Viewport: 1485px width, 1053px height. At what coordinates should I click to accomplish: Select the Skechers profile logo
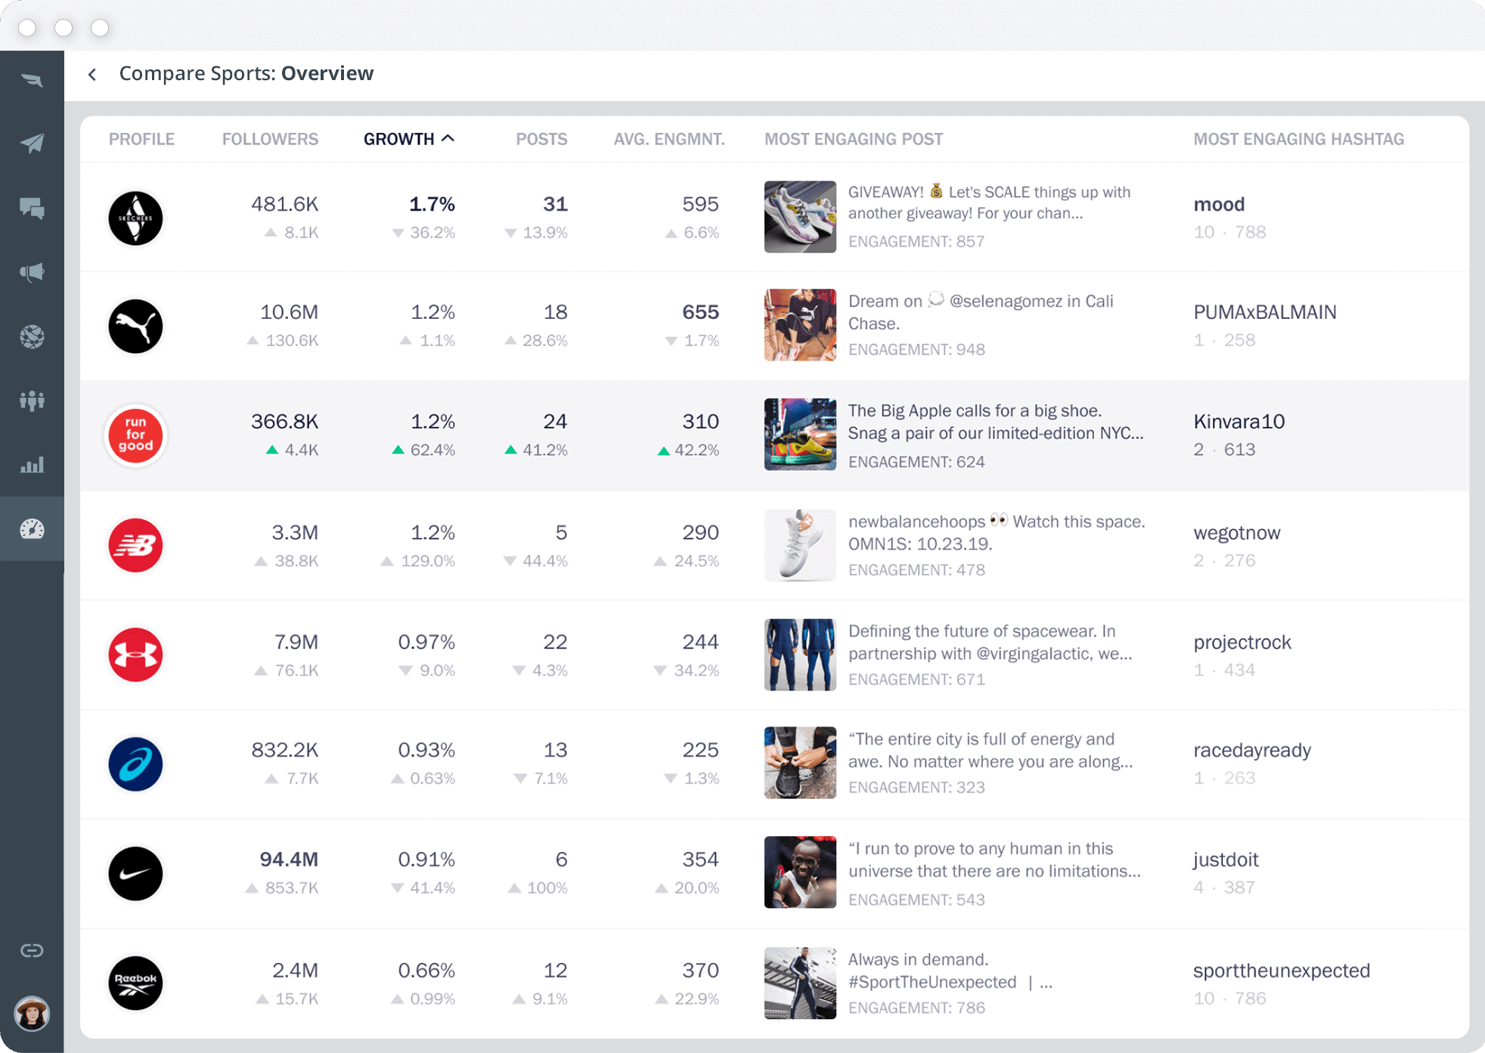pyautogui.click(x=135, y=218)
